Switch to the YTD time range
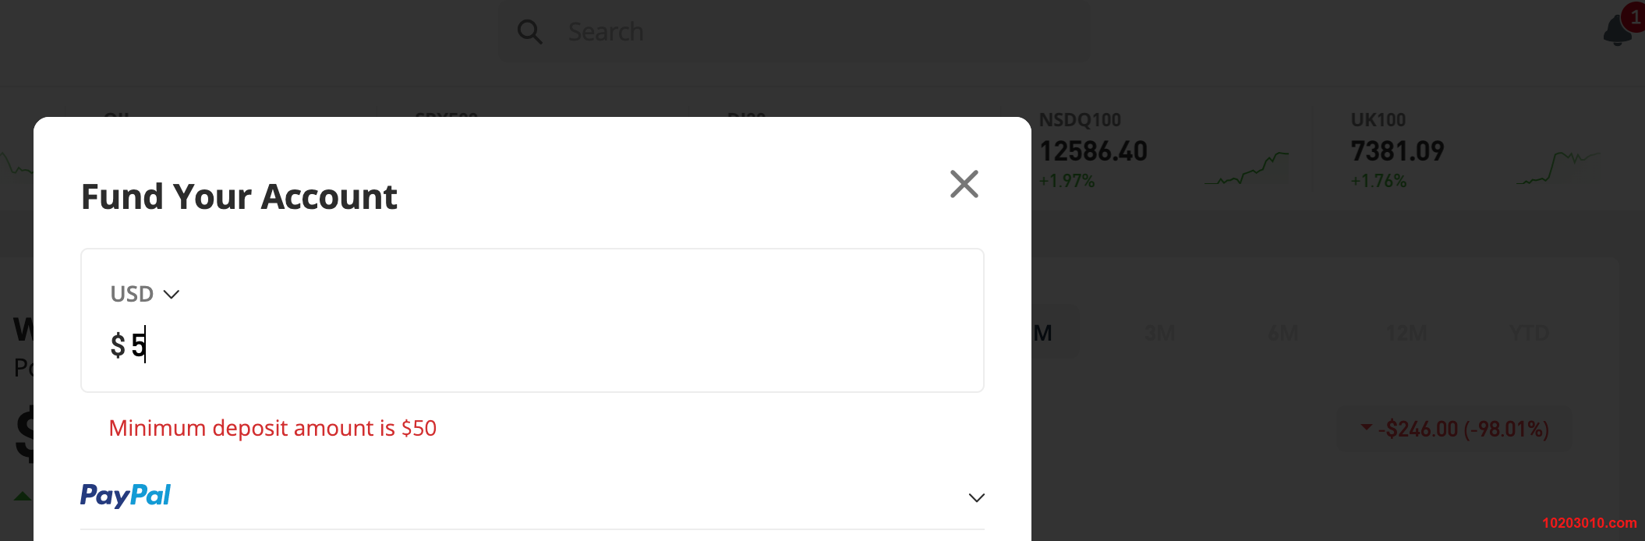The height and width of the screenshot is (541, 1645). coord(1530,334)
